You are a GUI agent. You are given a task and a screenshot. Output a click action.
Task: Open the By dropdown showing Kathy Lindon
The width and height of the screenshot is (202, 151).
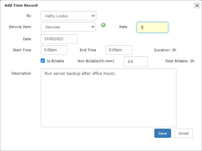[68, 16]
